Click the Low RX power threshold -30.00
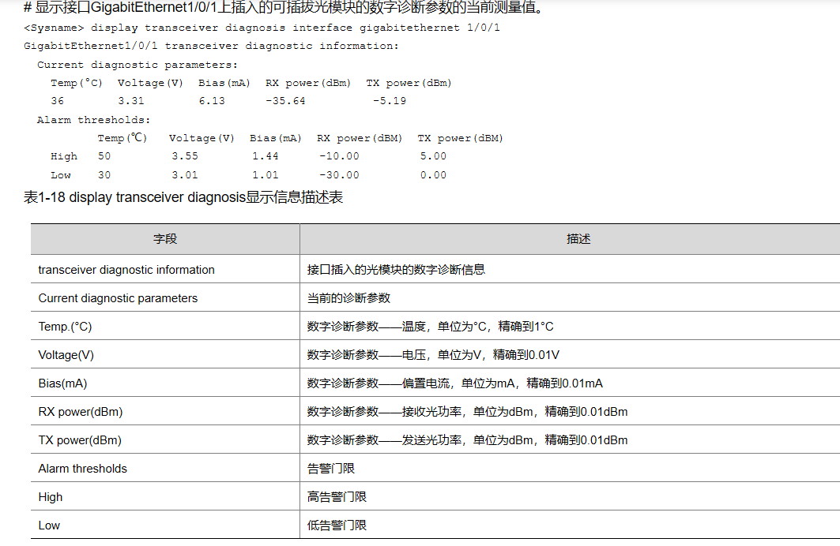Viewport: 840px width, 546px height. (339, 175)
